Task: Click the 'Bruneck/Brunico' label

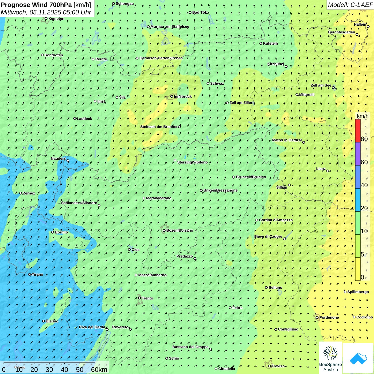Action: pos(251,177)
